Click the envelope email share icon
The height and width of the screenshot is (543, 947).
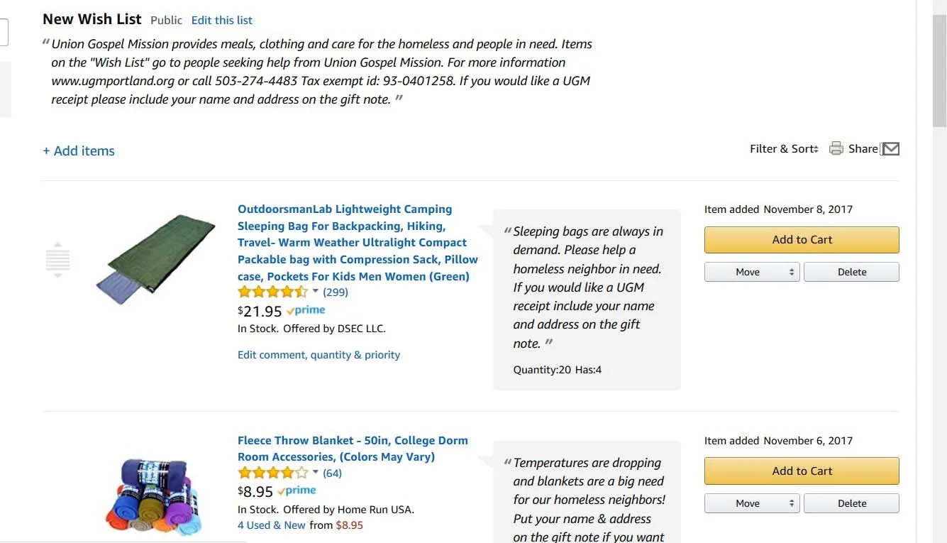click(x=890, y=149)
